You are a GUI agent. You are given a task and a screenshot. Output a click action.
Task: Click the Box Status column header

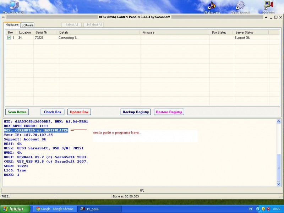tap(221, 32)
